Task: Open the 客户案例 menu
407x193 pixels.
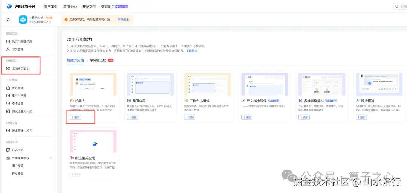Action: (51, 6)
